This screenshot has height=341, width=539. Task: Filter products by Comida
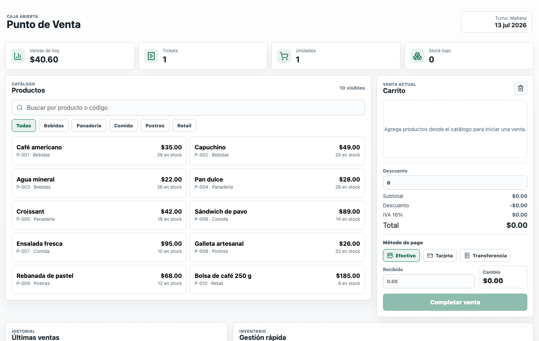123,125
